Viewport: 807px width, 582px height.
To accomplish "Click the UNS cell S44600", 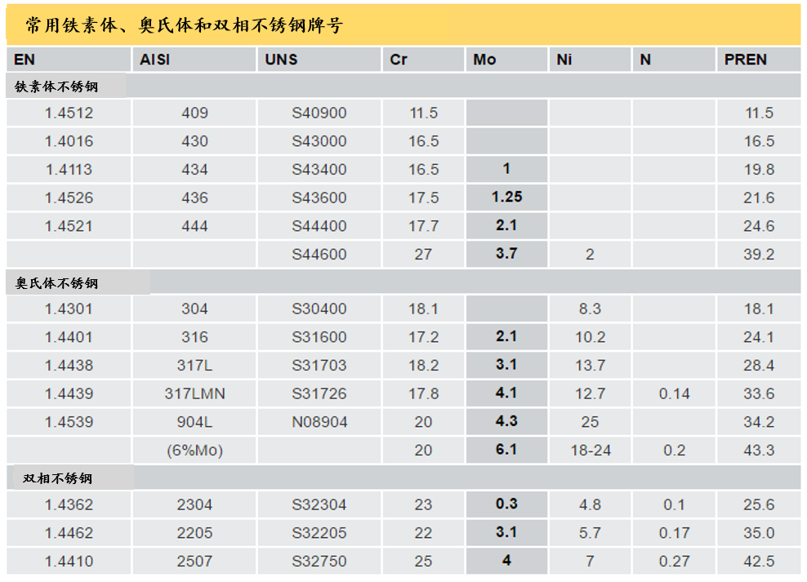I will [319, 254].
